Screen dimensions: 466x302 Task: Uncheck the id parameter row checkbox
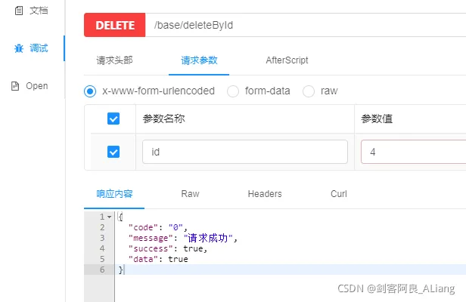113,152
